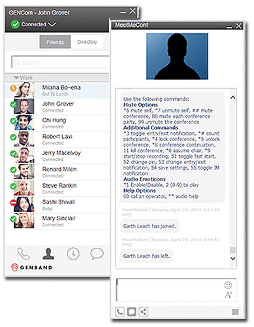
Task: Click the chat scrollbar thumb
Action: click(x=232, y=250)
